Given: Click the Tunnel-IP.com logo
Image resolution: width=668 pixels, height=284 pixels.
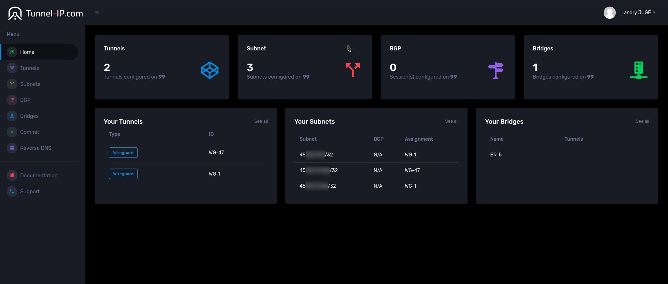Looking at the screenshot, I should pos(46,14).
